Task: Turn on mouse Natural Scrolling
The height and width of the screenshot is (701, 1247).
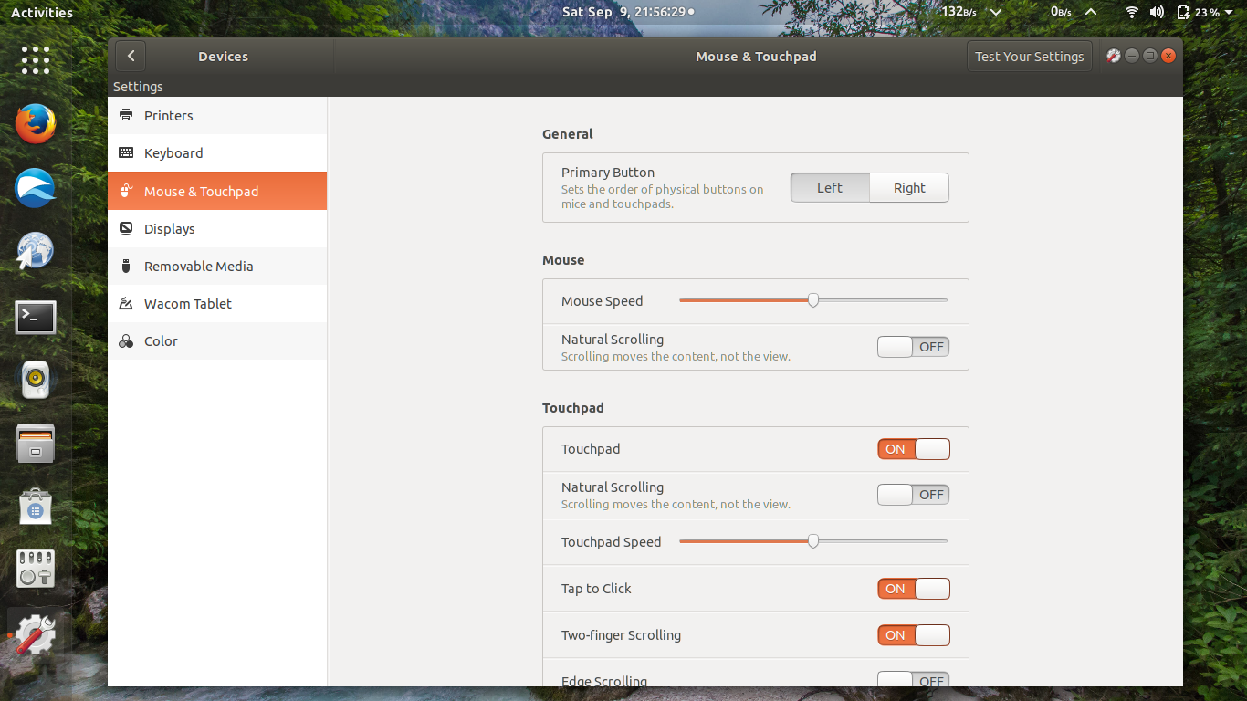Action: point(913,346)
